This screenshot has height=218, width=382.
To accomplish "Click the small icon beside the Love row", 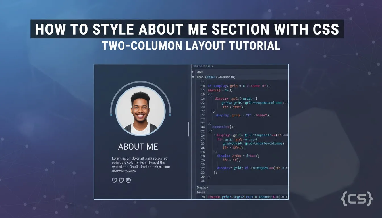I will point(193,72).
